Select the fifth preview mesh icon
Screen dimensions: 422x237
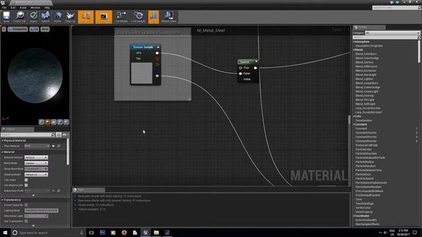click(x=66, y=122)
